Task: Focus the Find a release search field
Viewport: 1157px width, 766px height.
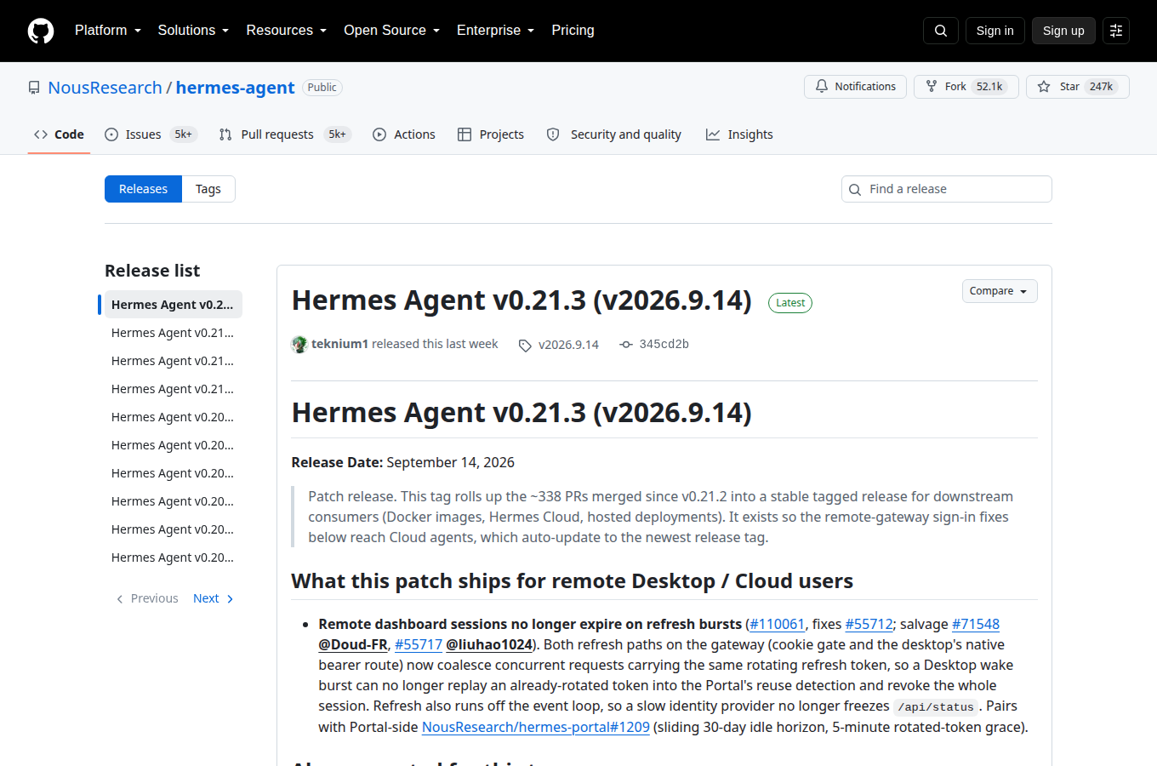Action: click(x=947, y=189)
